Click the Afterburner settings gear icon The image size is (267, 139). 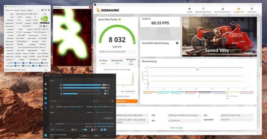tap(46, 84)
